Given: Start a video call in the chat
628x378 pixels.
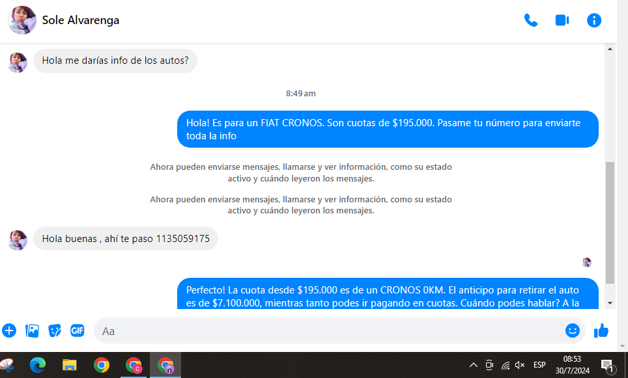Looking at the screenshot, I should 562,20.
